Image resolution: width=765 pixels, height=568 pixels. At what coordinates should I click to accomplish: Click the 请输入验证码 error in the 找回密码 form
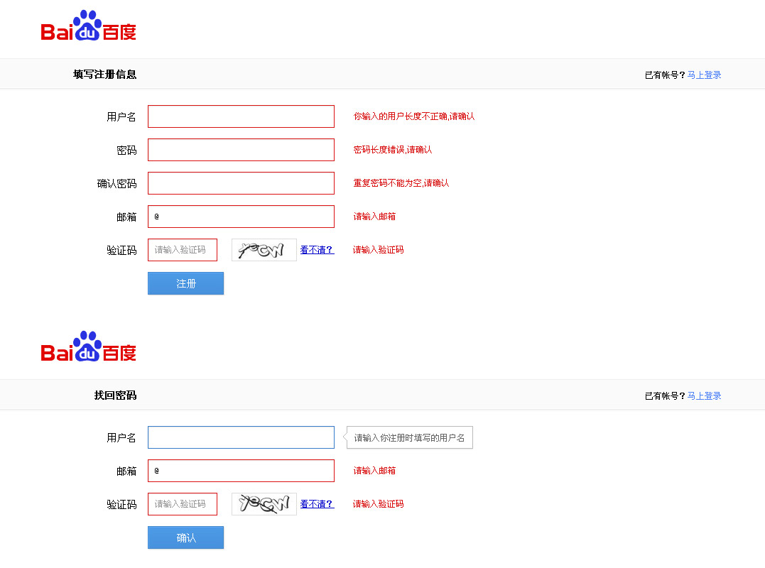coord(378,503)
